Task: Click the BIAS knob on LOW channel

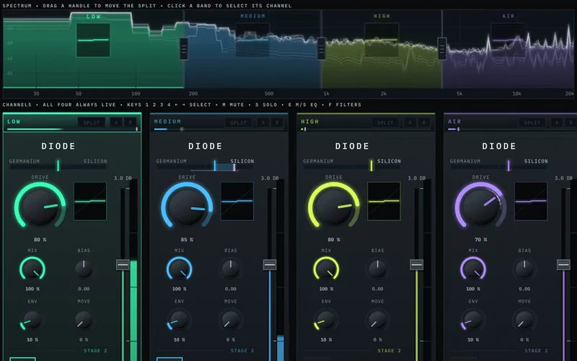Action: tap(84, 269)
